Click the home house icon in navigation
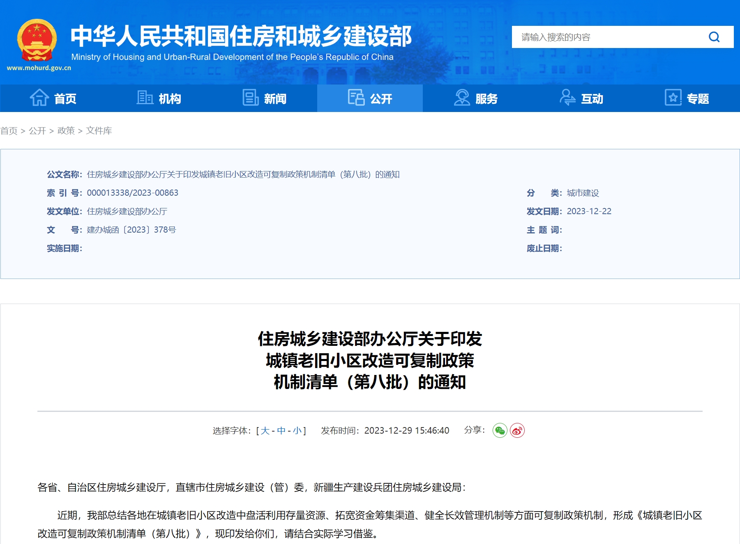The width and height of the screenshot is (740, 544). pyautogui.click(x=39, y=98)
